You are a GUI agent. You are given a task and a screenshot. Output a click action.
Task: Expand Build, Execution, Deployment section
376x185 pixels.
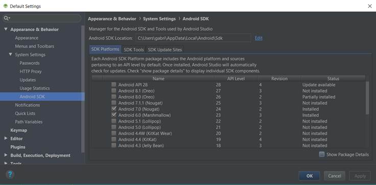coord(6,155)
